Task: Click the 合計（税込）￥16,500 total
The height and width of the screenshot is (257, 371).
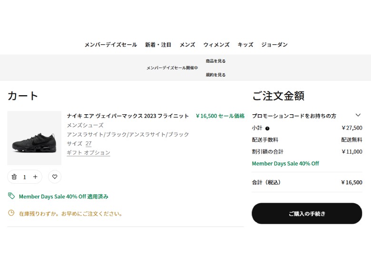Action: click(x=351, y=182)
